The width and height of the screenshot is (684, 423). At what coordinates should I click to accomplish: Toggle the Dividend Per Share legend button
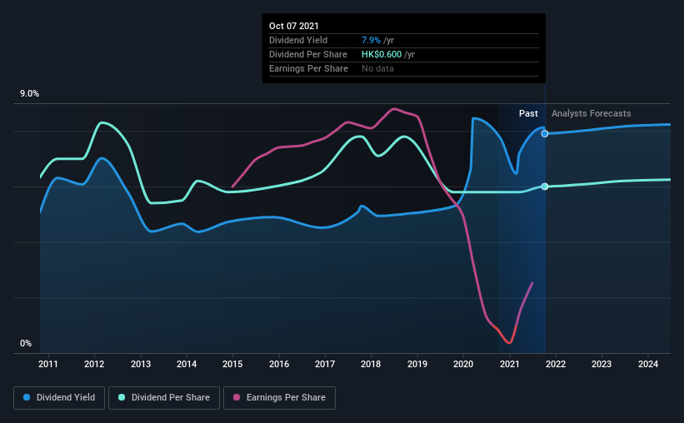pos(164,398)
